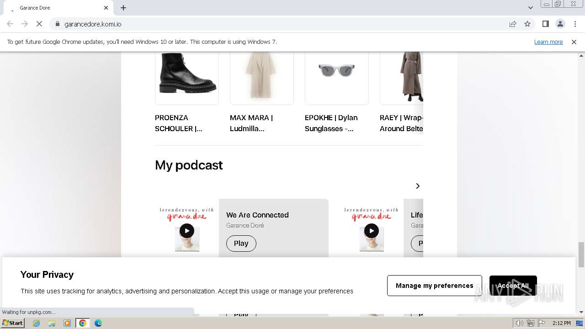The image size is (585, 329).
Task: Launch Internet Explorer from the taskbar
Action: pos(37,323)
